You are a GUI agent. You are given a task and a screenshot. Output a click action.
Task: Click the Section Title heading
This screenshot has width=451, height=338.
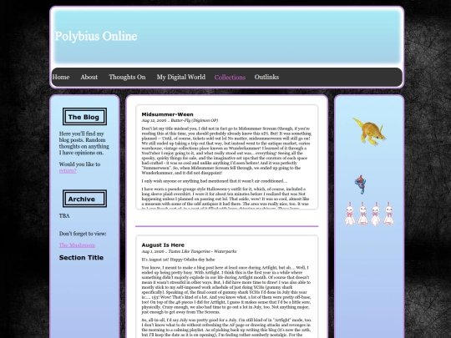tap(81, 258)
